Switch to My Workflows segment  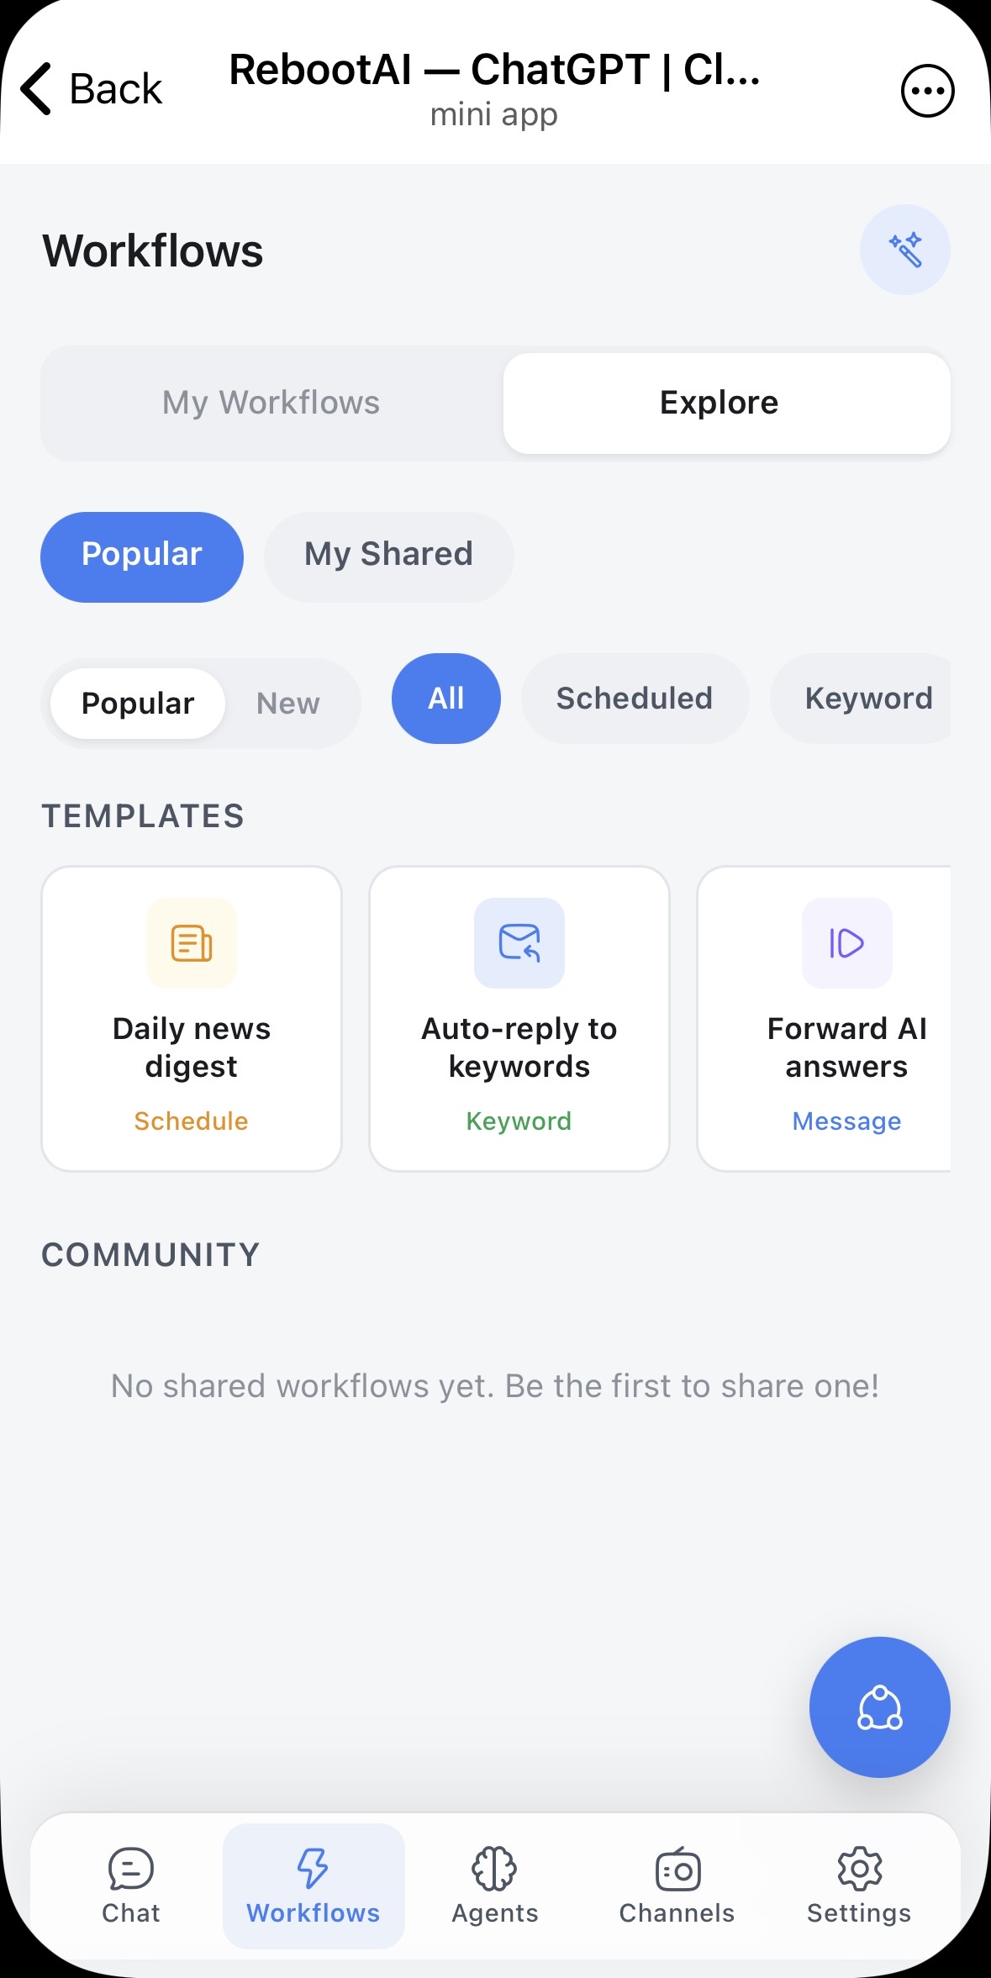(x=271, y=403)
